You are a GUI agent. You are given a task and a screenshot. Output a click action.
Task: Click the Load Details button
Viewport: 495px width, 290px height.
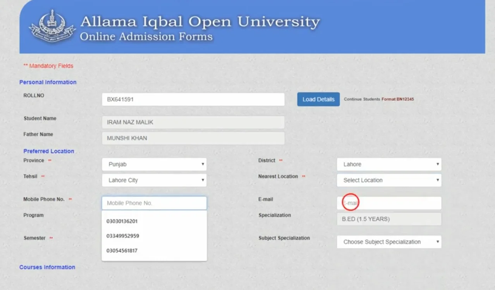click(x=318, y=99)
